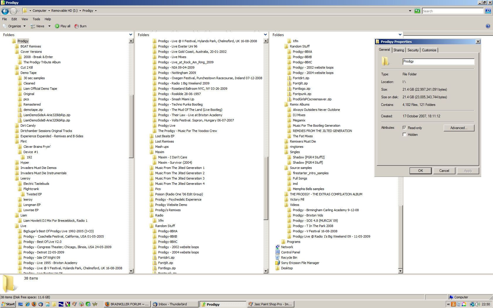The image size is (493, 308).
Task: Open Advanced attributes button
Action: point(459,128)
